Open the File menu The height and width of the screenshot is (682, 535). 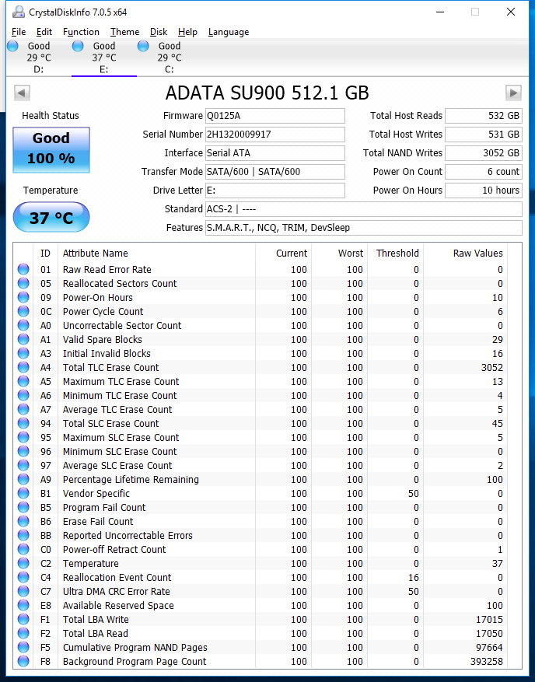pyautogui.click(x=19, y=32)
